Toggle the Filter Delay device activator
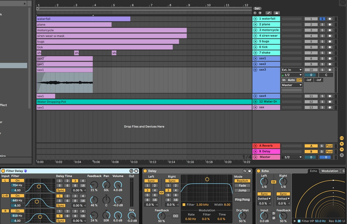The height and width of the screenshot is (224, 347). (4, 171)
